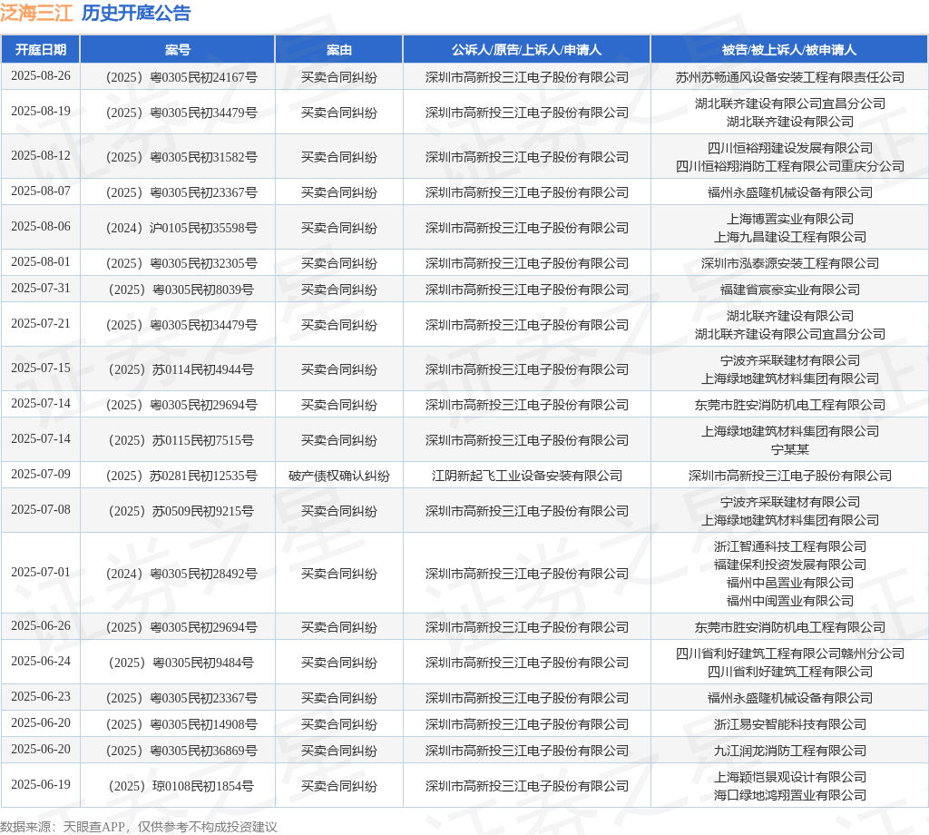Select case number 苏0114民初4944号

click(x=203, y=369)
